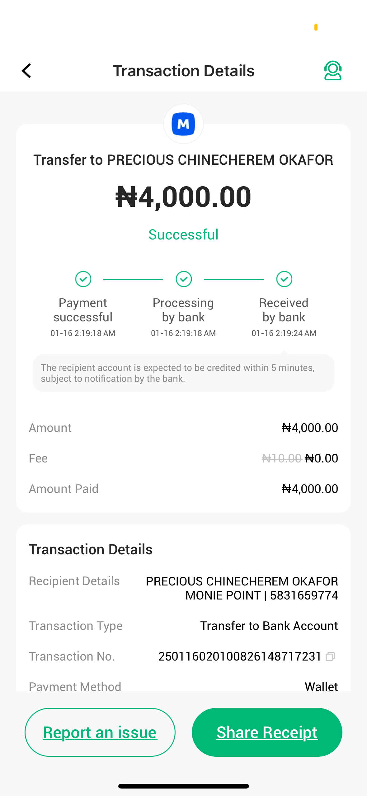Tap the Transfer to Bank Account type

pyautogui.click(x=269, y=626)
